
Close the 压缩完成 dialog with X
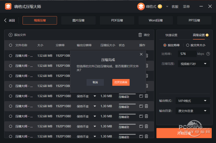coord(141,54)
